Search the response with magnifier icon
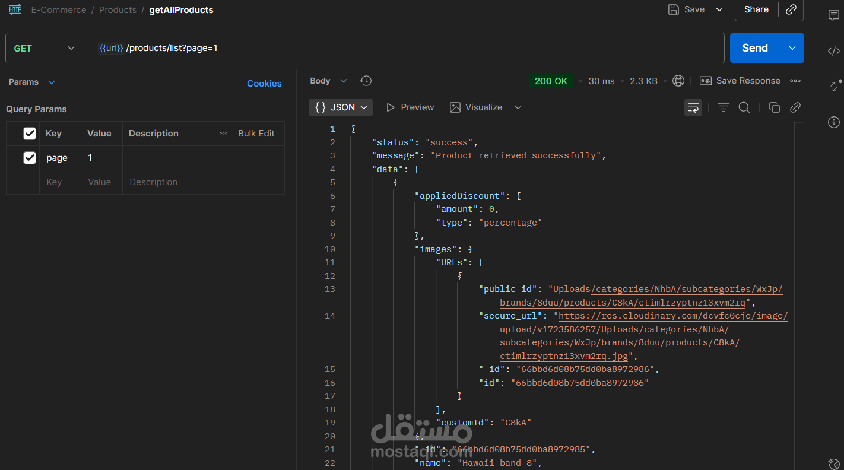The height and width of the screenshot is (470, 844). coord(744,107)
